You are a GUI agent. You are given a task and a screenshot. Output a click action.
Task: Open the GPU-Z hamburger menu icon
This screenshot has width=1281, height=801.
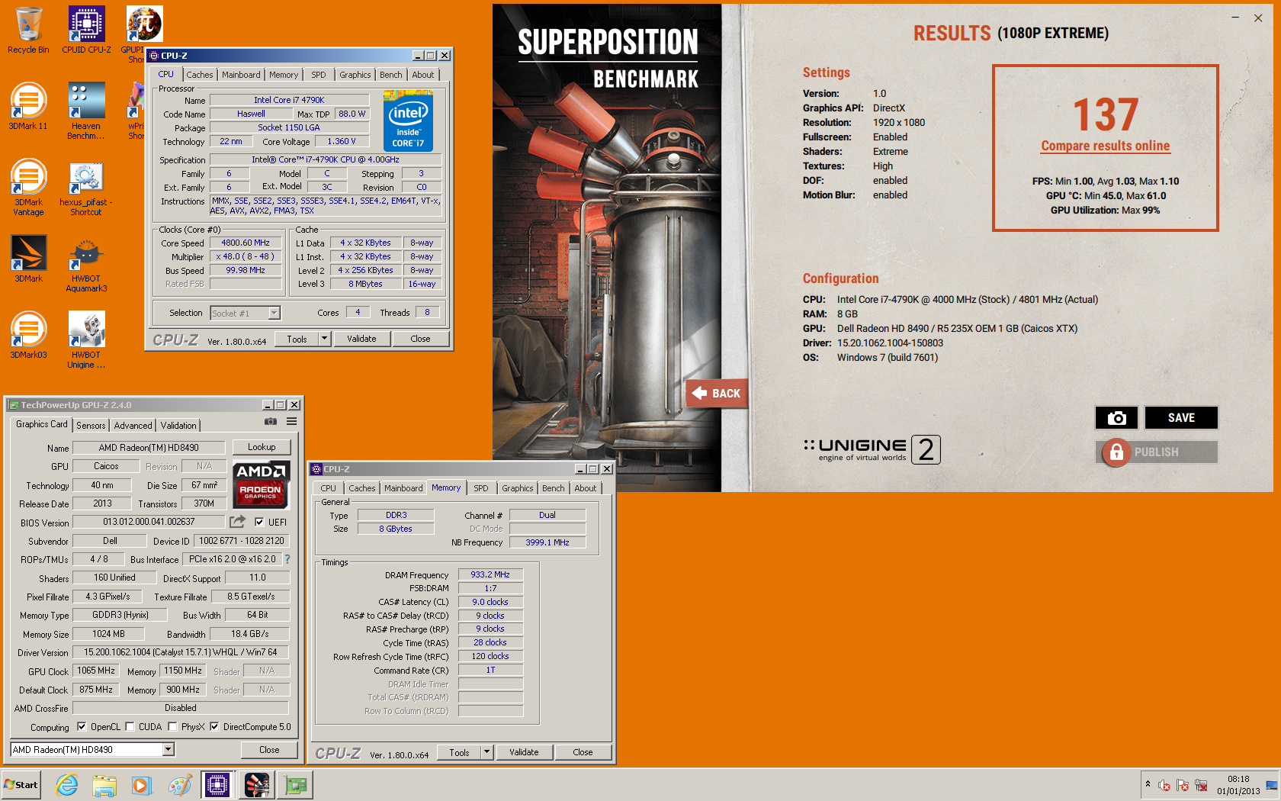(x=291, y=421)
